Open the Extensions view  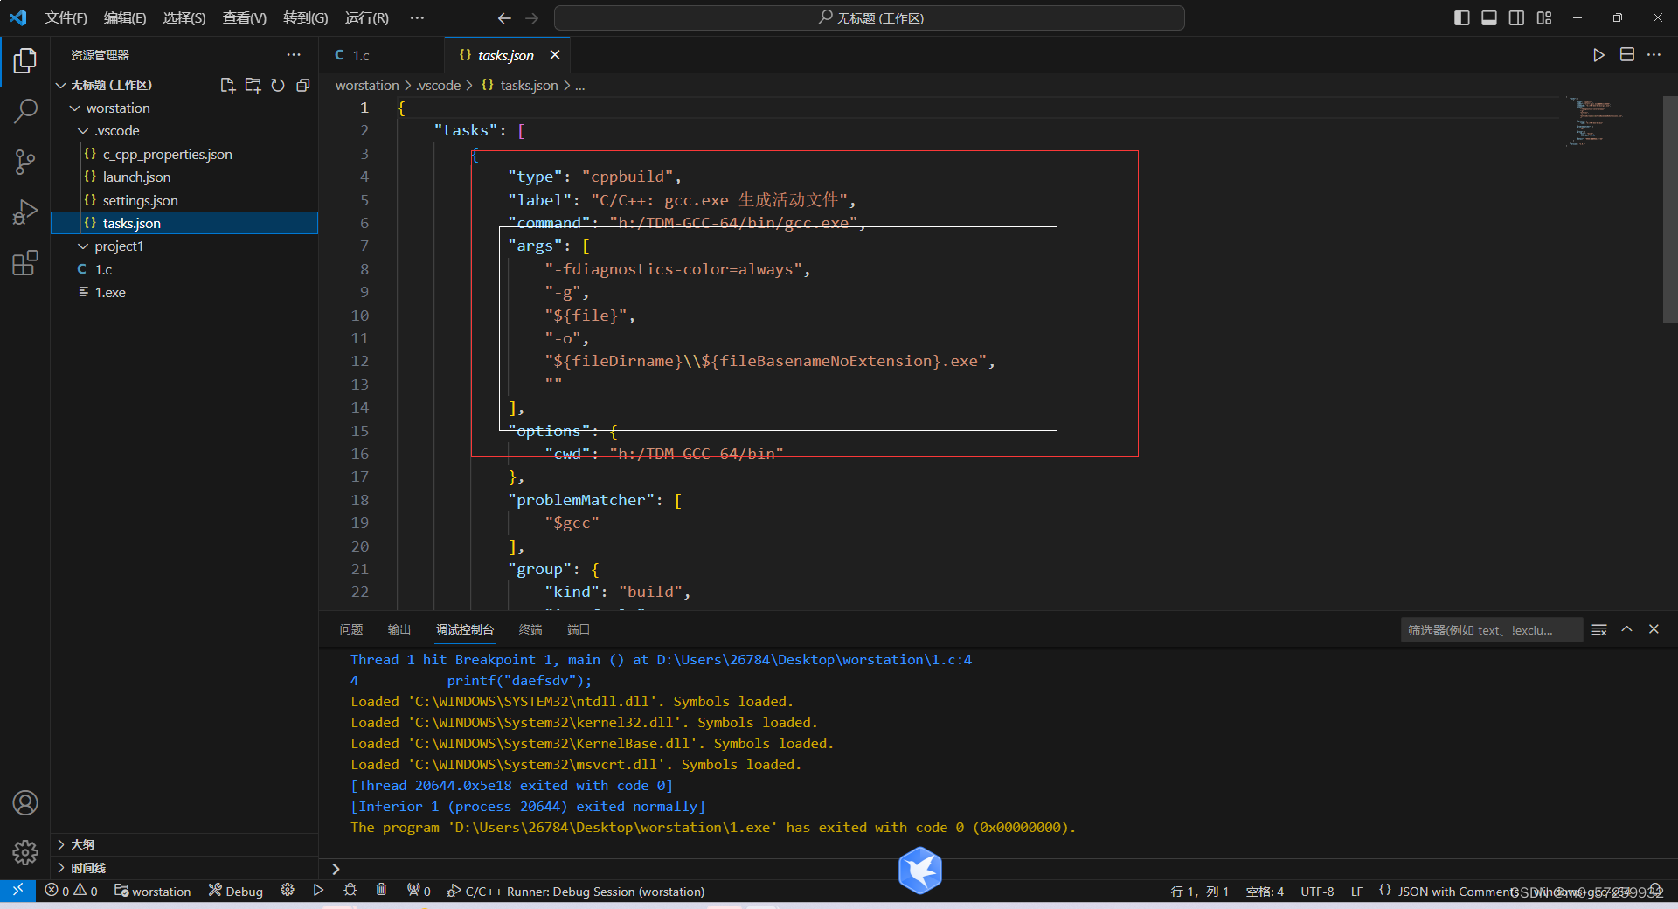[x=25, y=263]
